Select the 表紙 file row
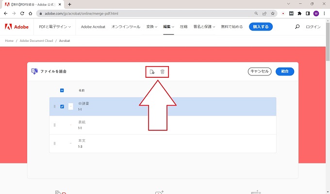The image size is (330, 194). pos(163,125)
